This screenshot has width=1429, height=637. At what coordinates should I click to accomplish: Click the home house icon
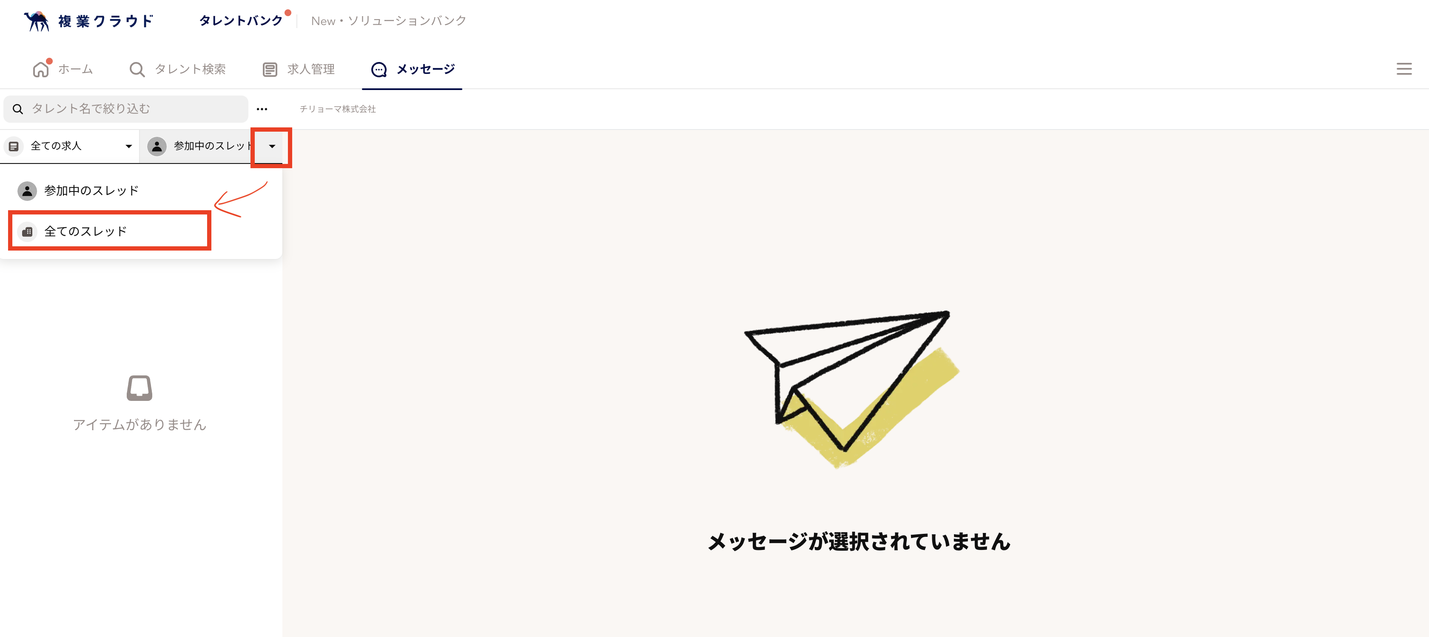pyautogui.click(x=40, y=69)
